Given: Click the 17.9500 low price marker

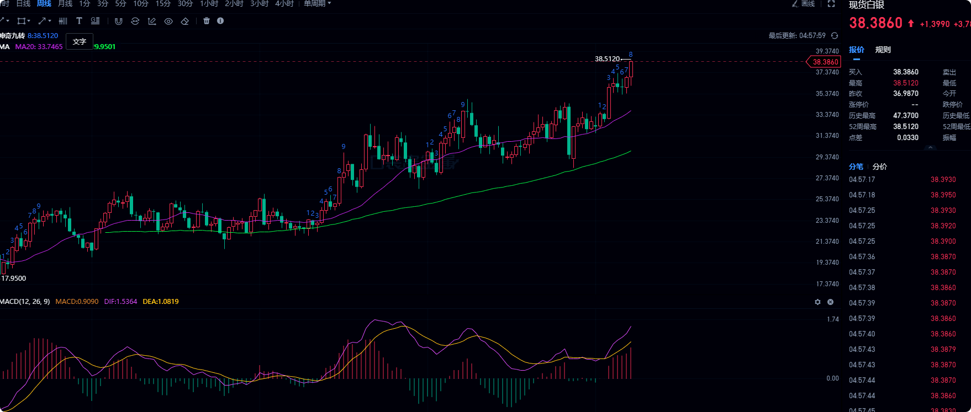Looking at the screenshot, I should click(14, 279).
